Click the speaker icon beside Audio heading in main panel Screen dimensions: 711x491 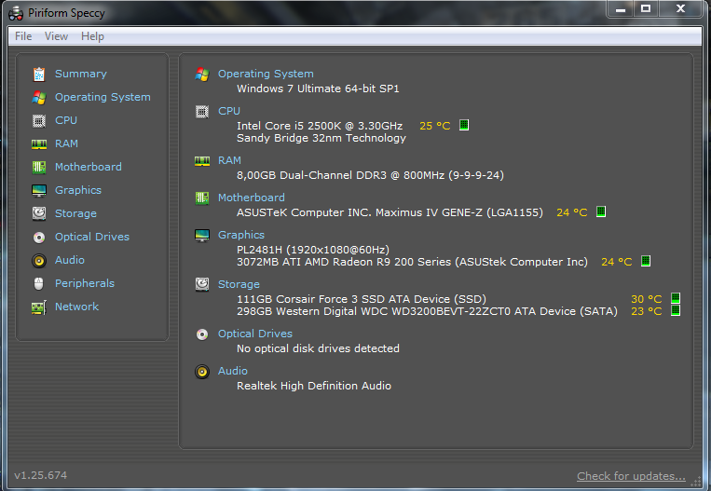point(202,372)
